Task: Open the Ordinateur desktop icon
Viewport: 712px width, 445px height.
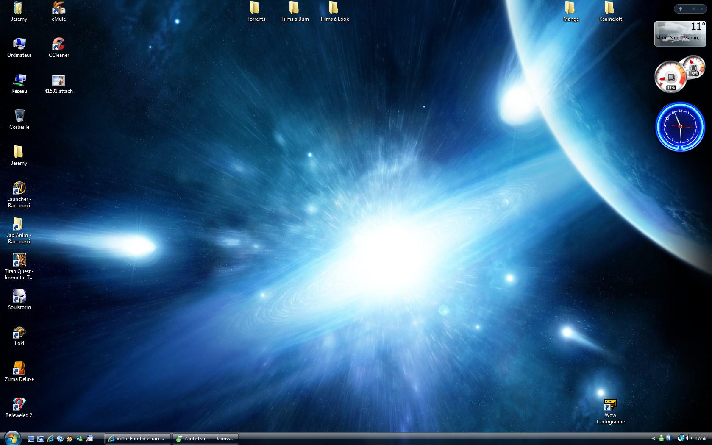Action: point(19,47)
